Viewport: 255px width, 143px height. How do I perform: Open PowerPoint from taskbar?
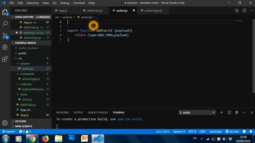click(84, 139)
